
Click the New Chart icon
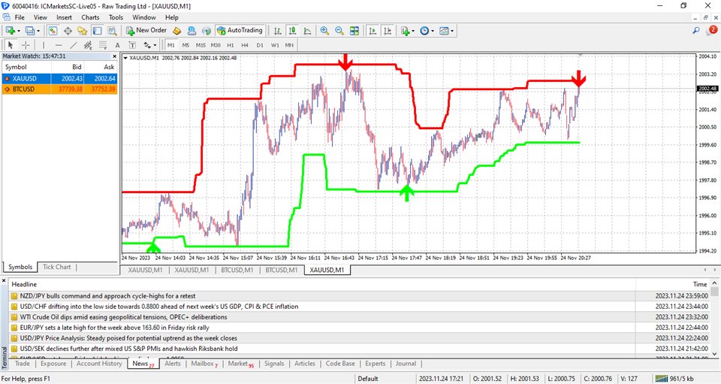click(10, 31)
